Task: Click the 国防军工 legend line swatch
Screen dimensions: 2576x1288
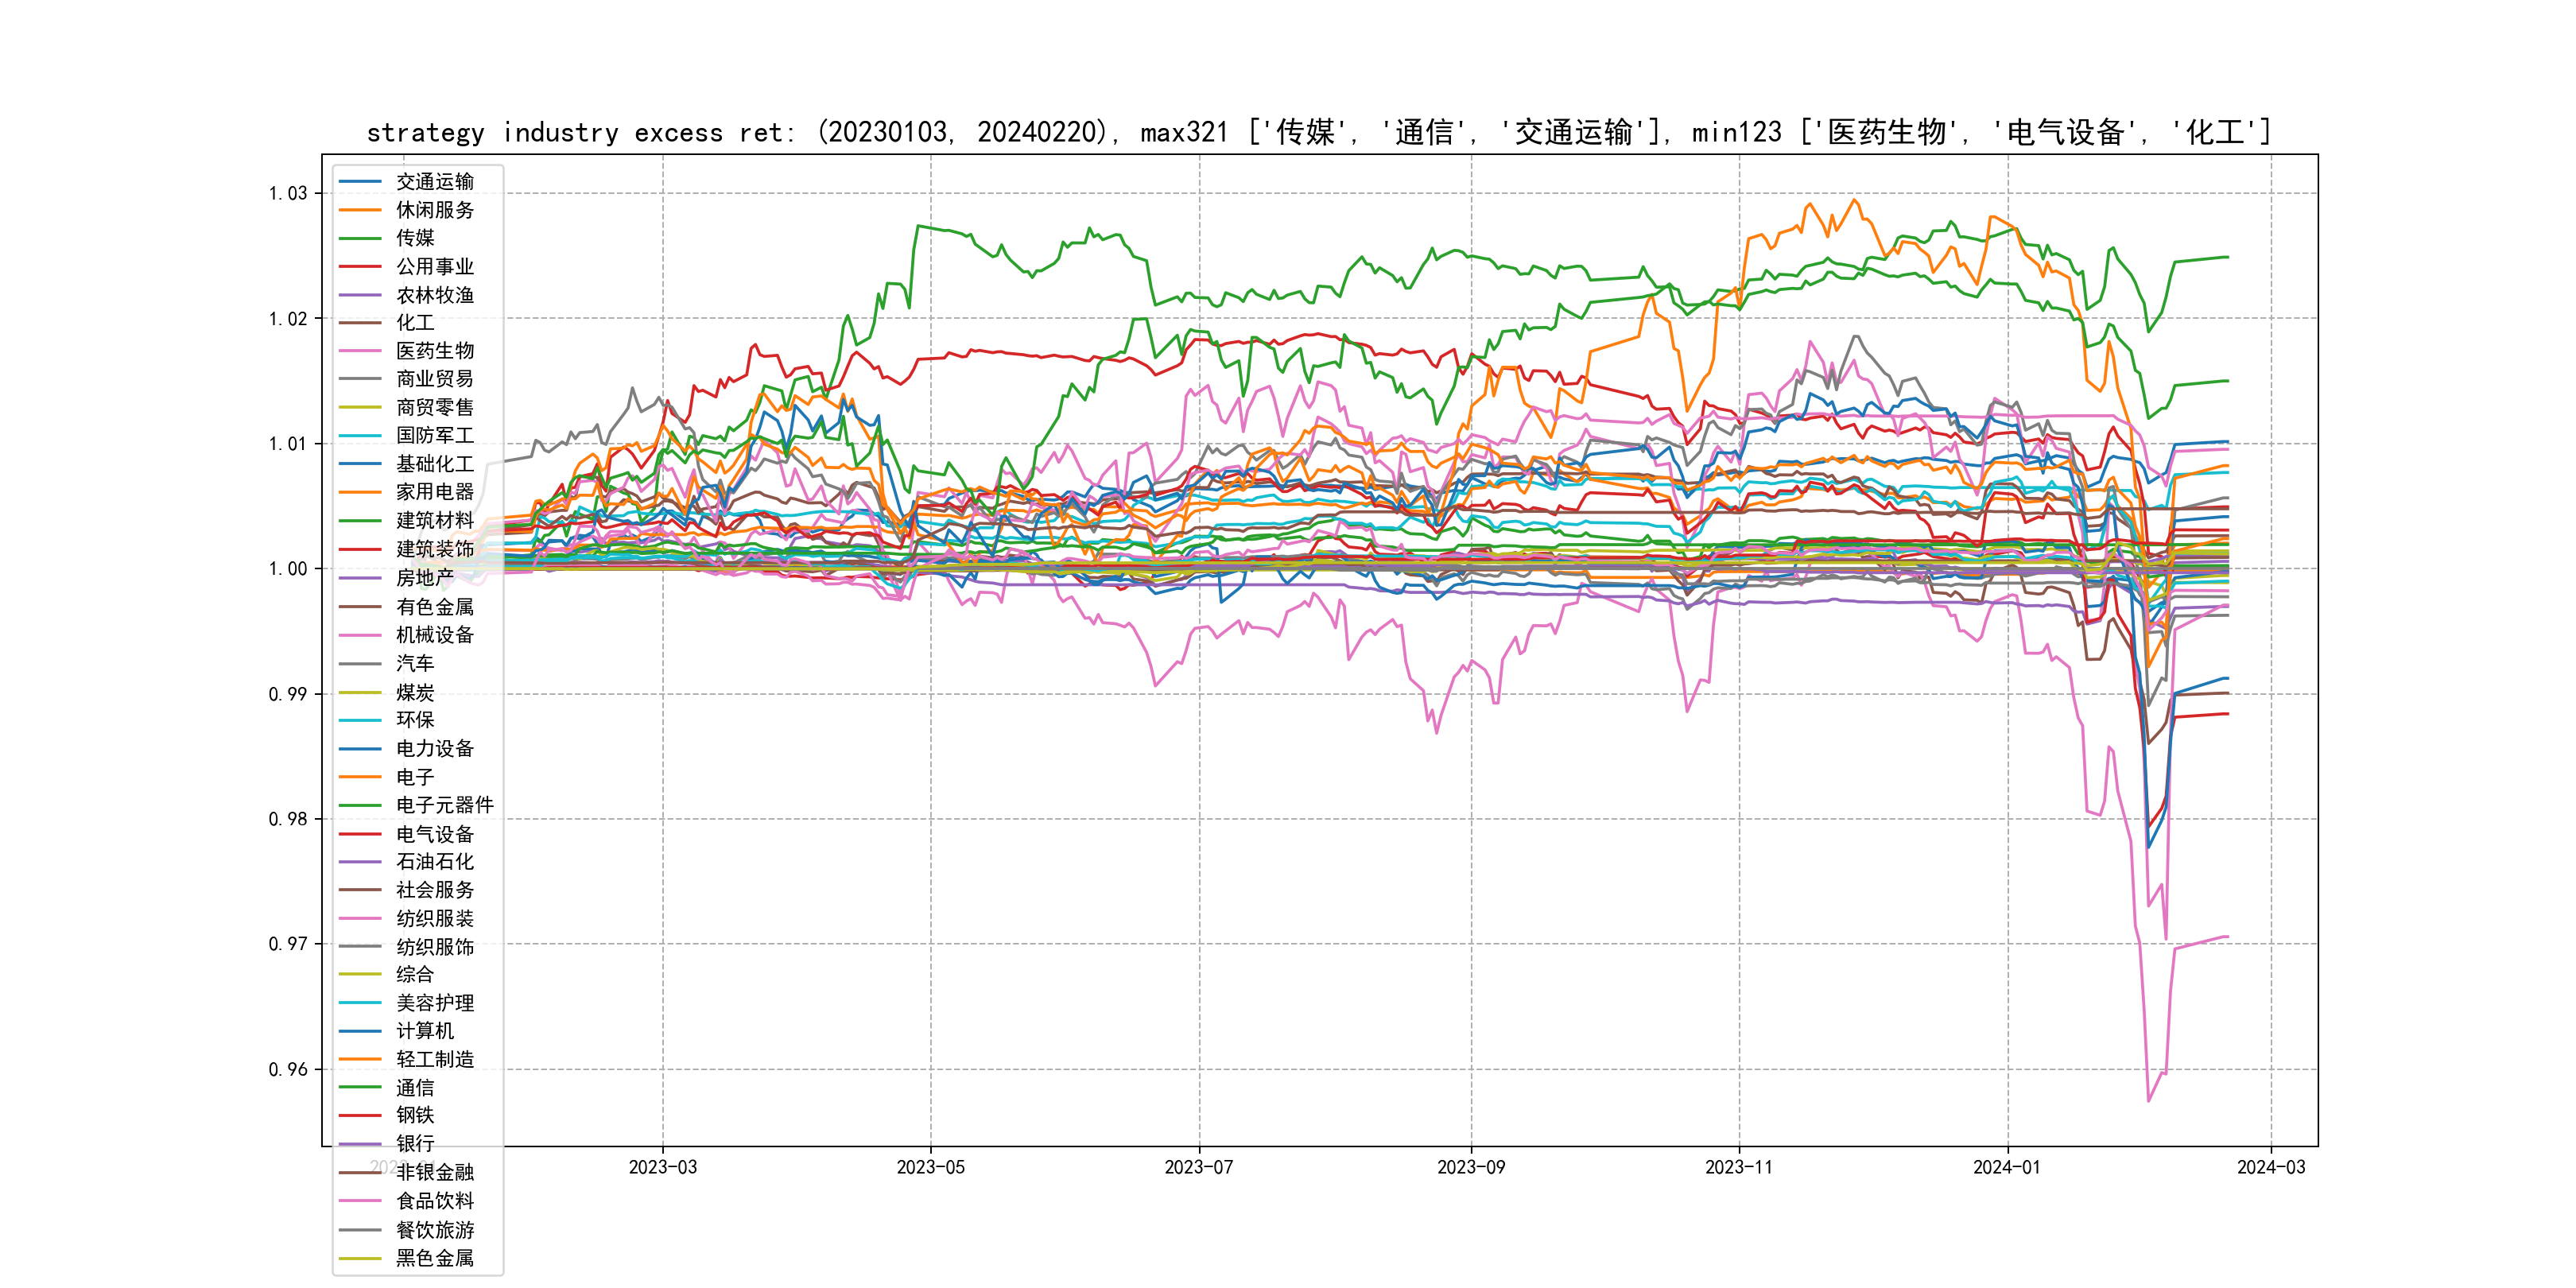Action: [360, 436]
